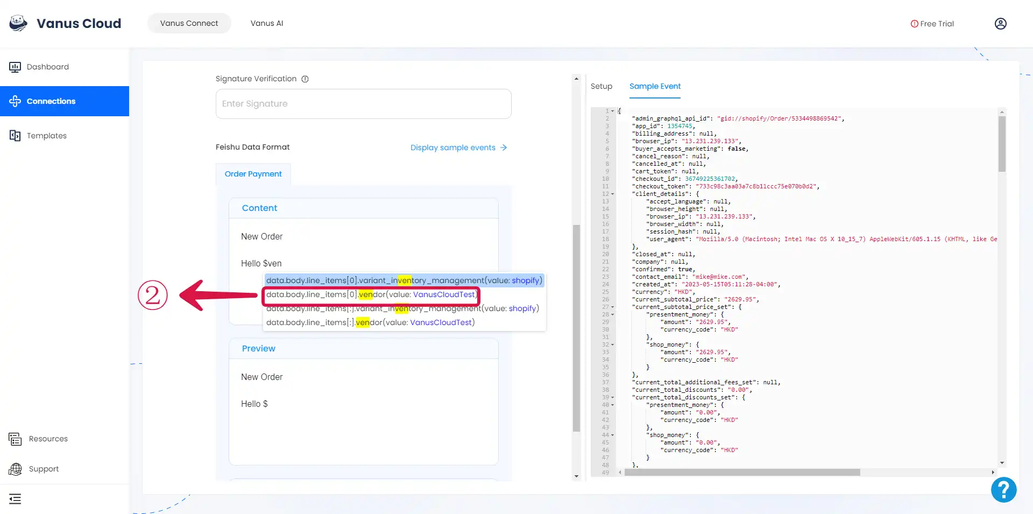This screenshot has width=1033, height=514.
Task: Click the Support globe icon
Action: (x=15, y=469)
